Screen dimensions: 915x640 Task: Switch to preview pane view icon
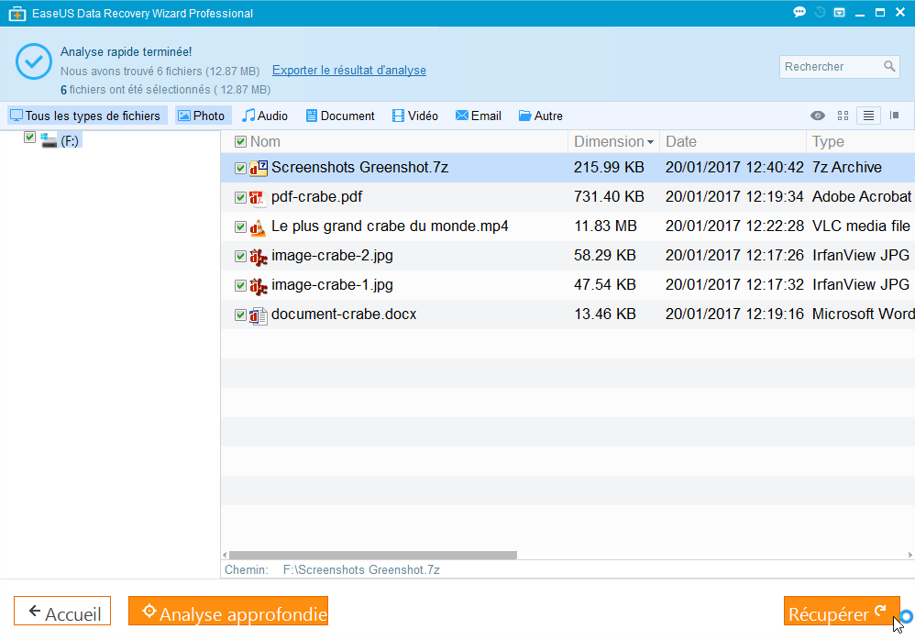coord(894,116)
